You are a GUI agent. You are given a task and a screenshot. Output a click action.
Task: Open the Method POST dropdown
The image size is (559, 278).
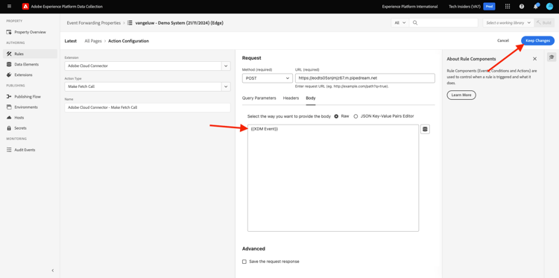(267, 78)
